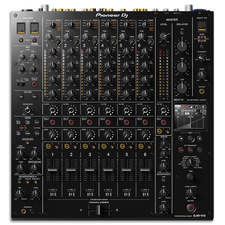Click the Master LEVEL knob

pyautogui.click(x=163, y=36)
